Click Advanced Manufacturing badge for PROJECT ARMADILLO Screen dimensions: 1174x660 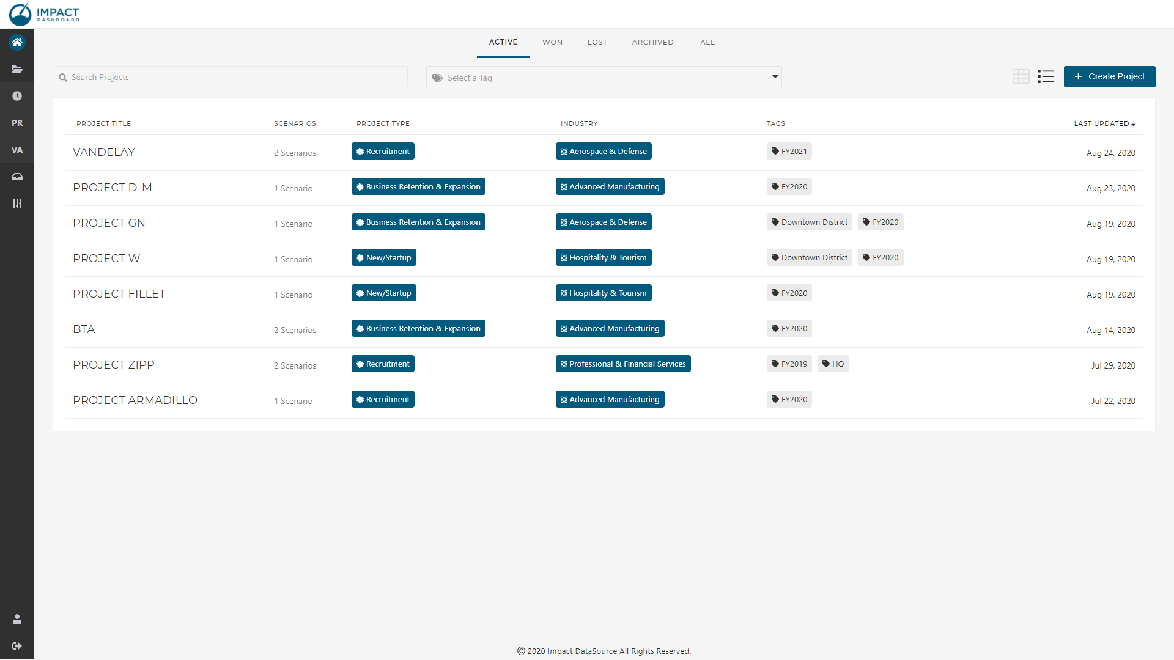[x=610, y=399]
